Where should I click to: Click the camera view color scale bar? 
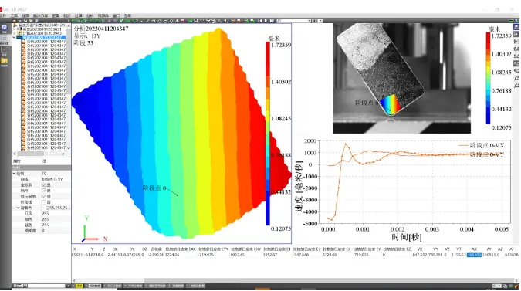click(x=488, y=79)
